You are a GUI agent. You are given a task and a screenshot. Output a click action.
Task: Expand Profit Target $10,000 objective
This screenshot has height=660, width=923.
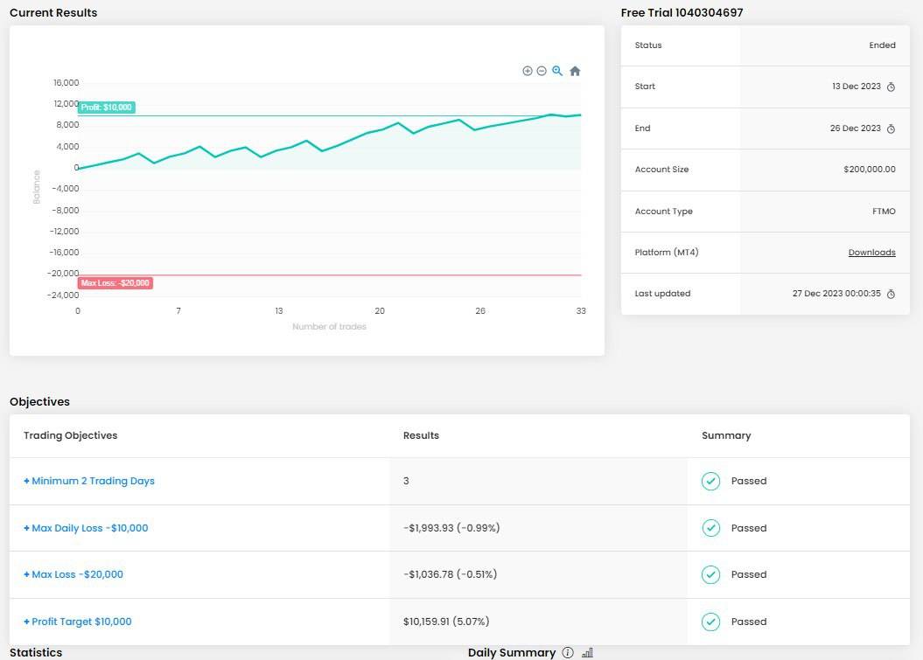click(78, 622)
